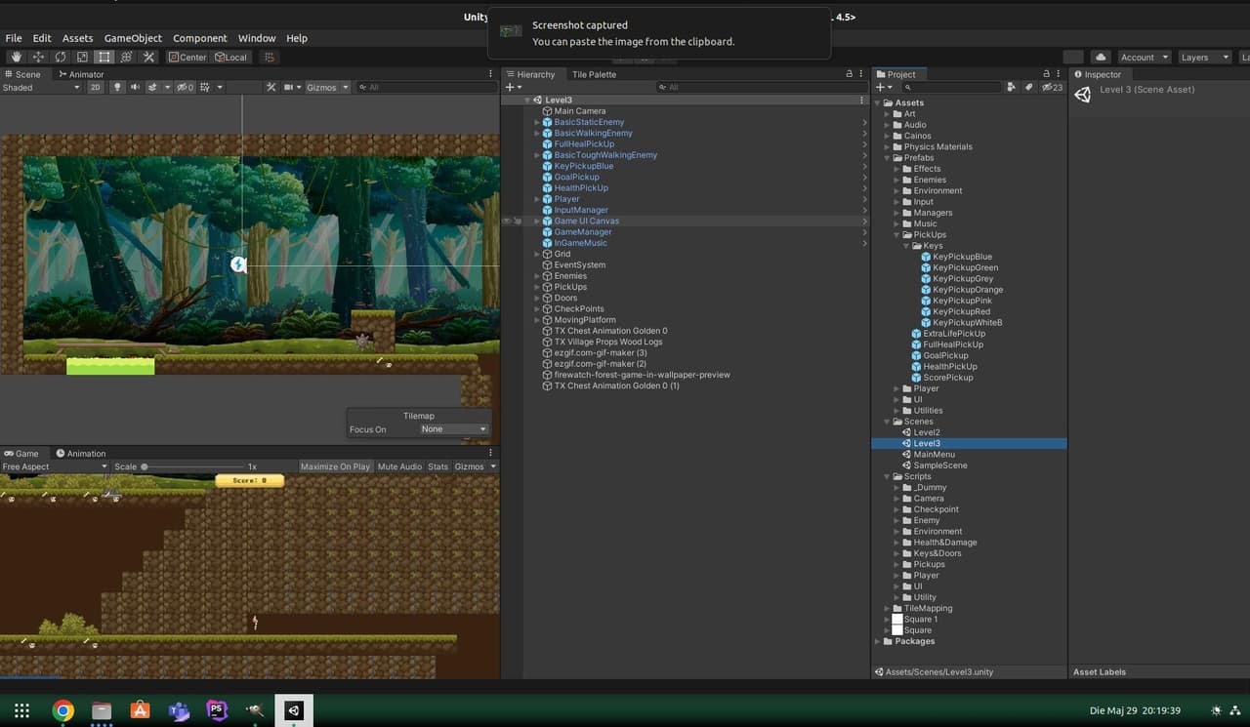Viewport: 1250px width, 727px height.
Task: Open the Tilemap Focus On dropdown
Action: (x=454, y=429)
